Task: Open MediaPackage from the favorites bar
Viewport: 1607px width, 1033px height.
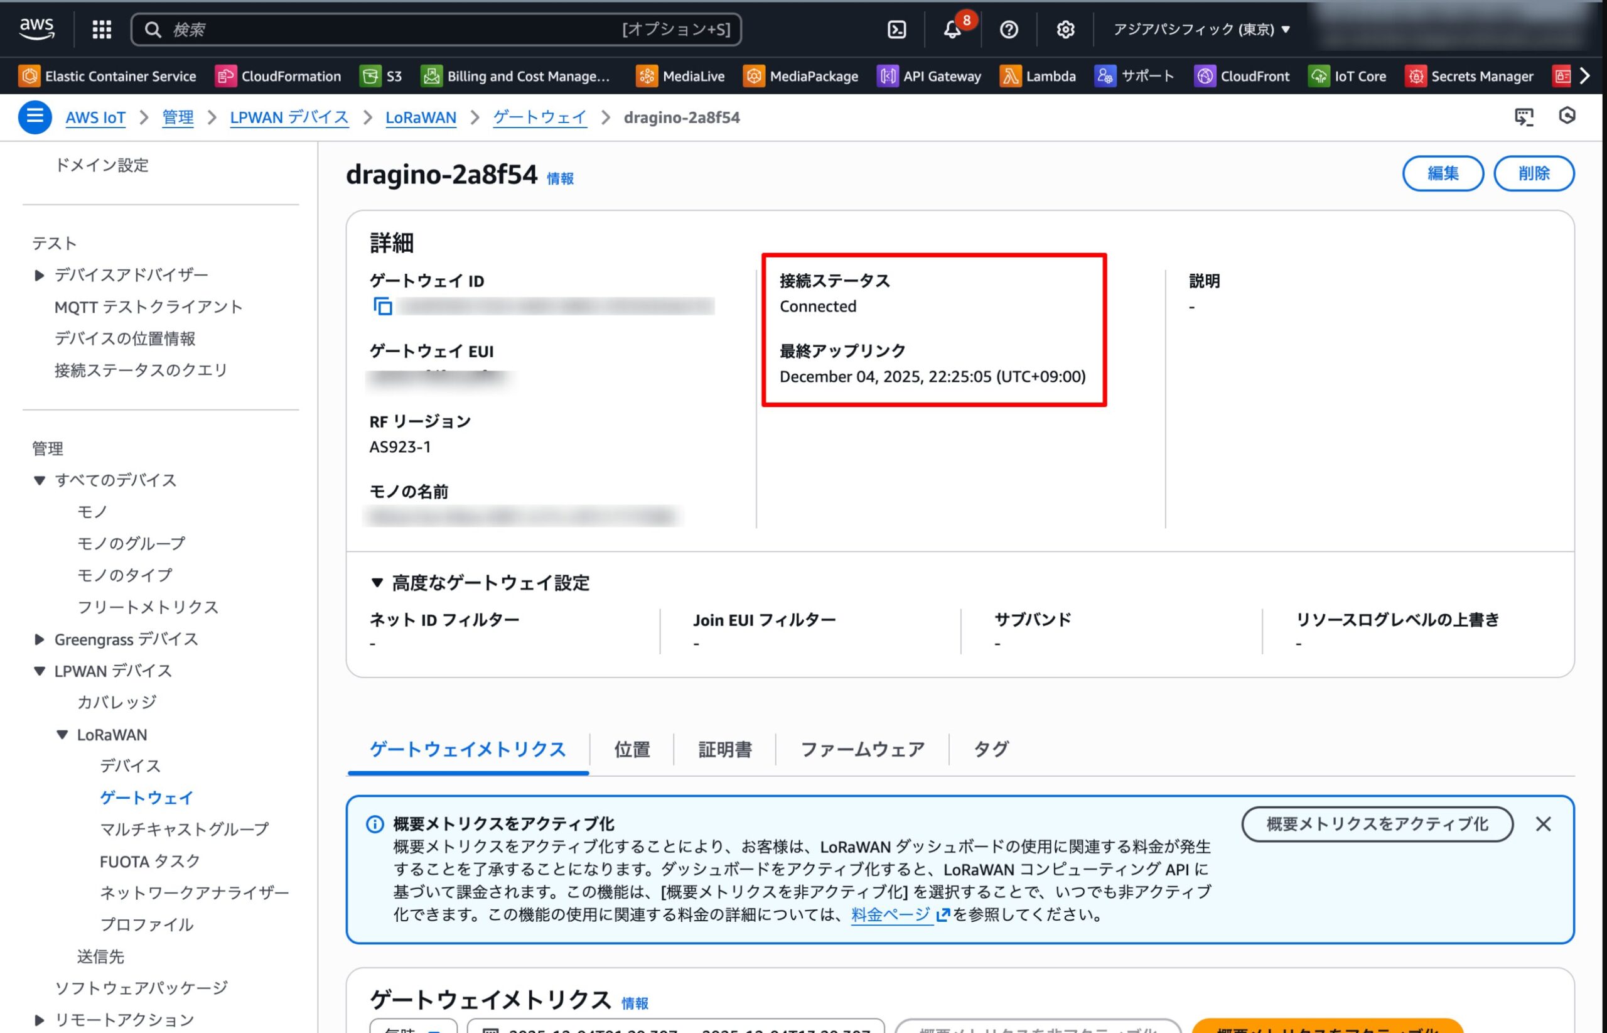Action: (803, 77)
